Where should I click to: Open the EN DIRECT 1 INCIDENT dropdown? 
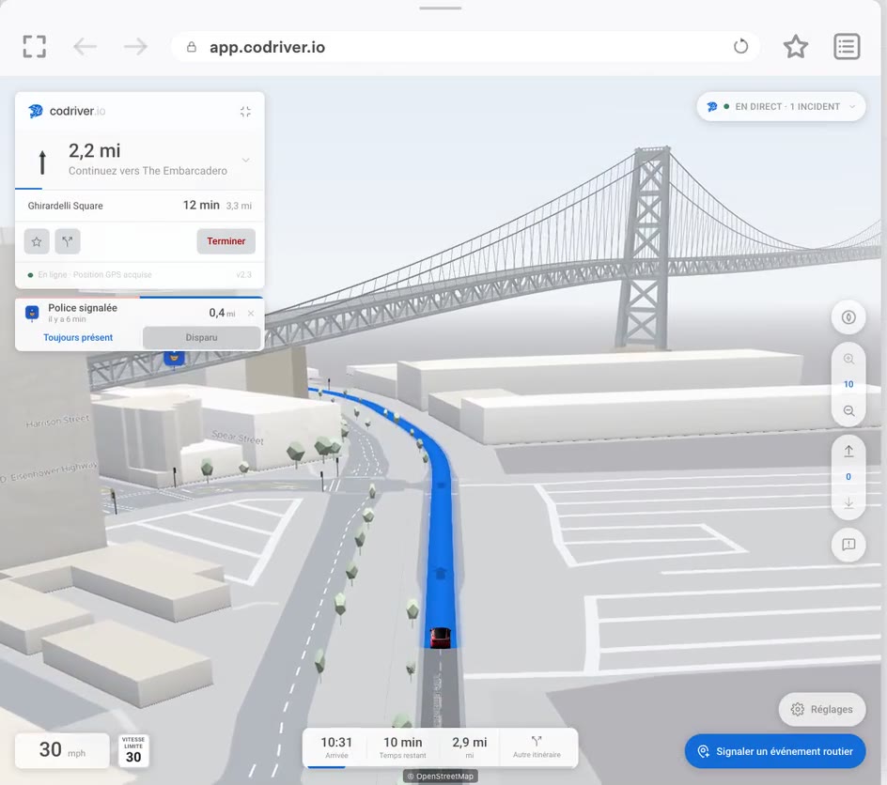point(781,106)
